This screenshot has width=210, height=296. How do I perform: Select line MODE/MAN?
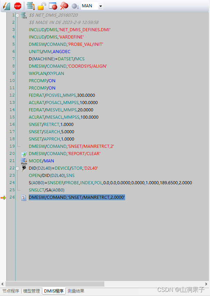coord(41,161)
